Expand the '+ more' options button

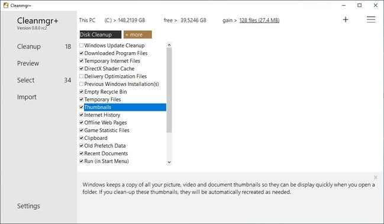138,34
